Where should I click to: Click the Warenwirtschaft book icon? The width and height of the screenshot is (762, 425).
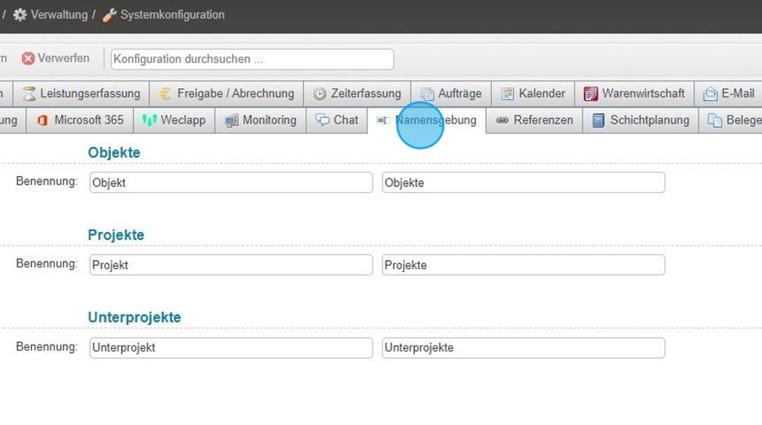click(x=591, y=94)
